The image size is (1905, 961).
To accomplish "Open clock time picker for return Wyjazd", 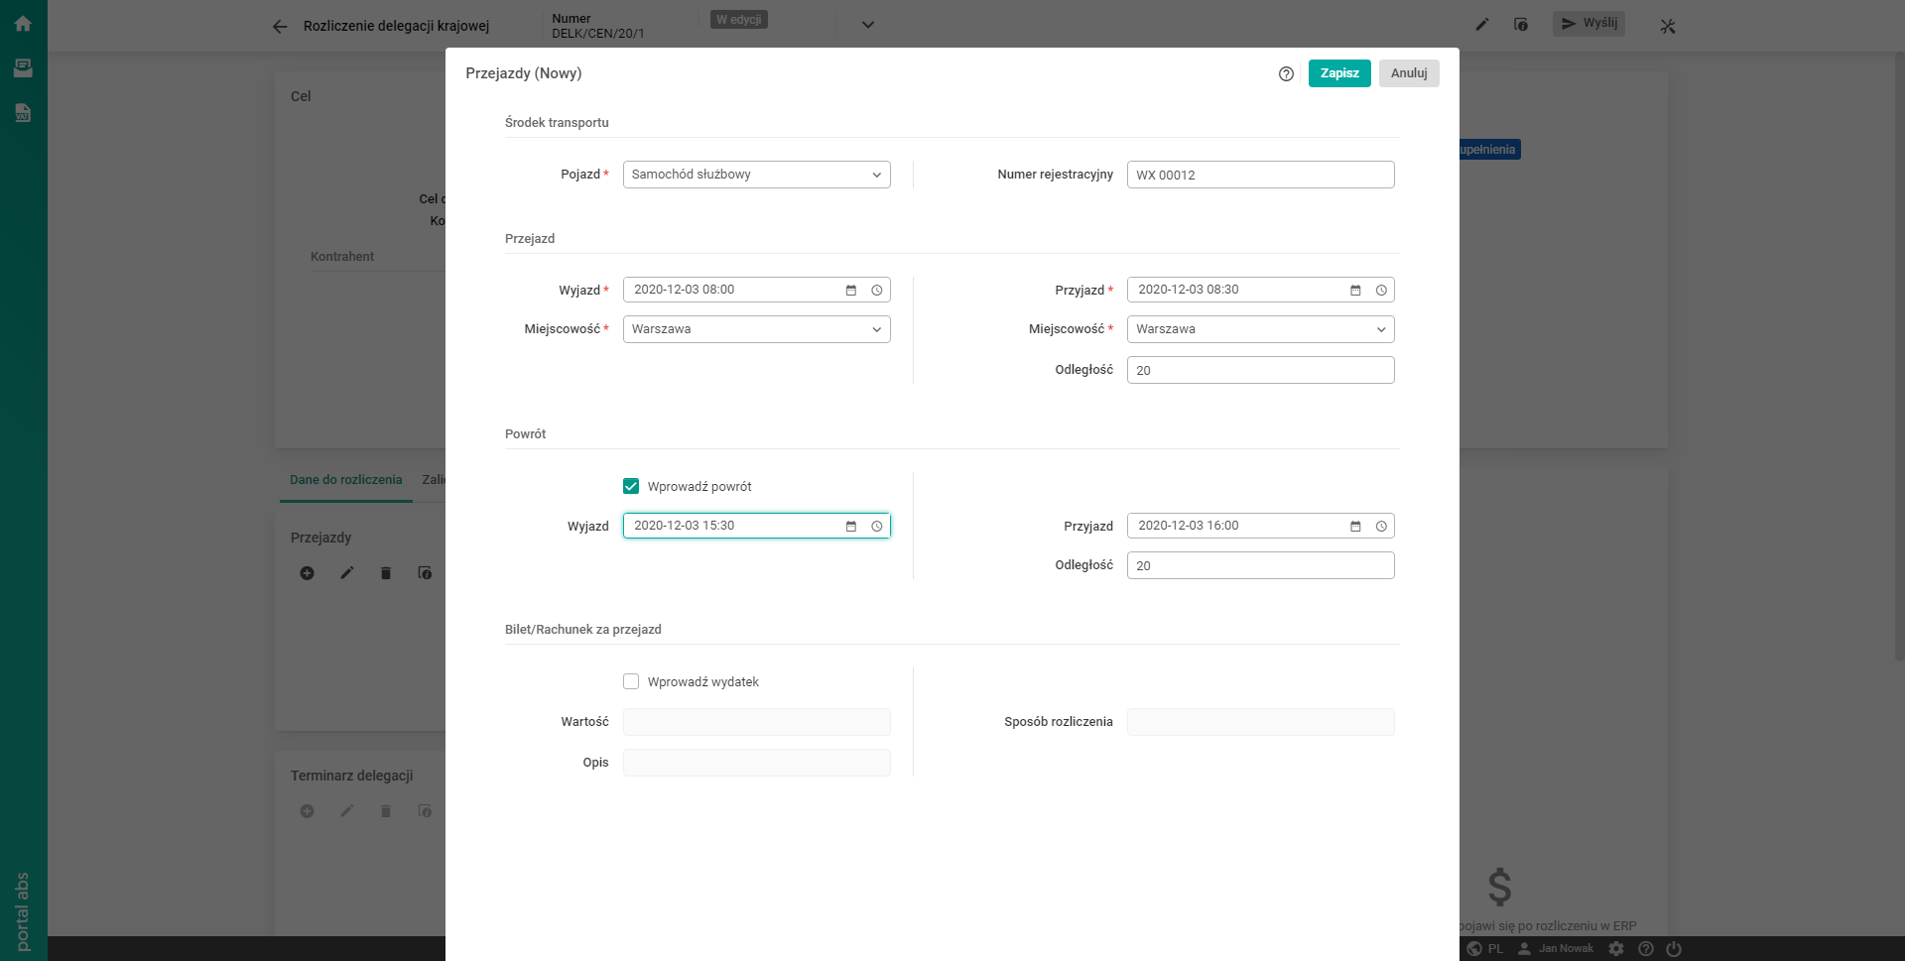I will pos(877,527).
